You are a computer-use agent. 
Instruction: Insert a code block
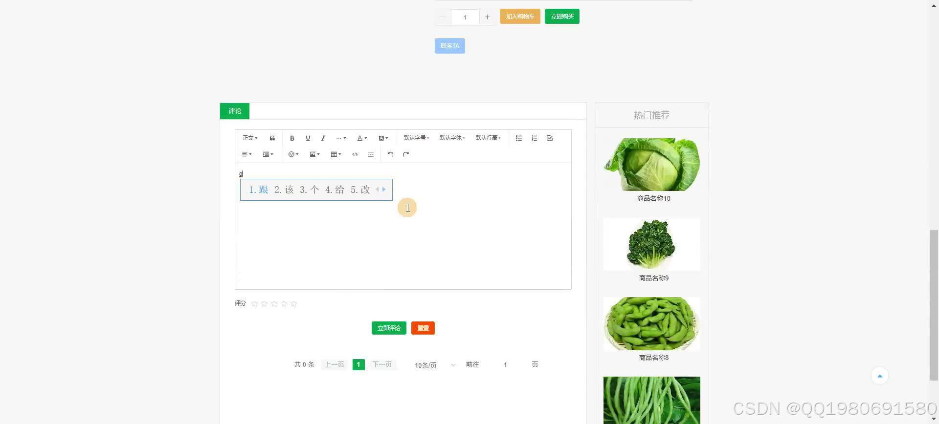click(355, 154)
